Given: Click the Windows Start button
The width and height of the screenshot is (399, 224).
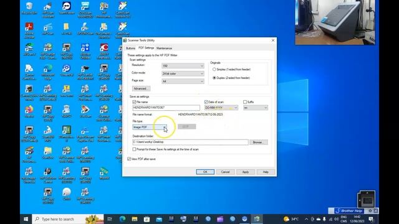Looking at the screenshot, I should tap(26, 219).
